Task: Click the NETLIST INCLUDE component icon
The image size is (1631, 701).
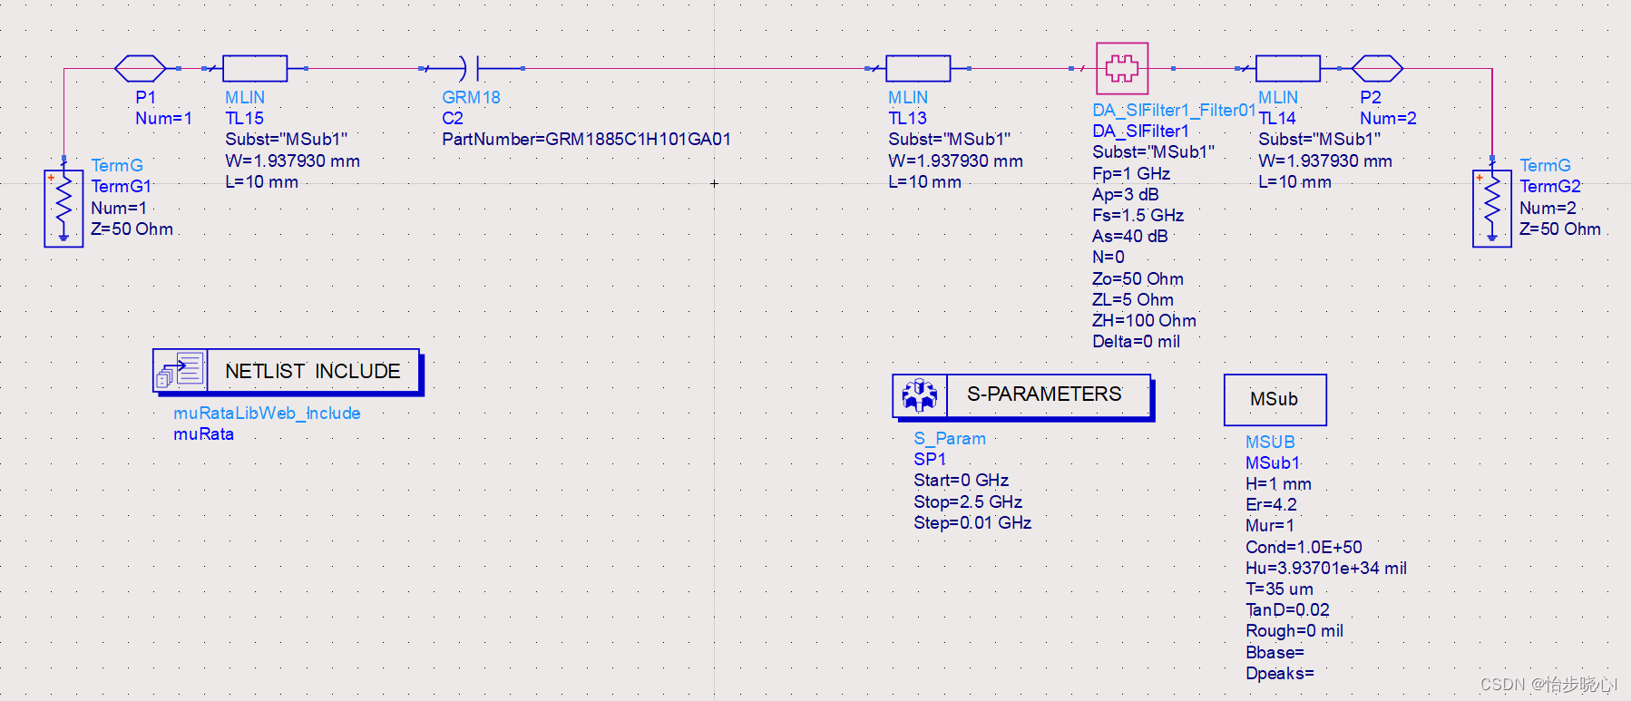Action: [181, 371]
